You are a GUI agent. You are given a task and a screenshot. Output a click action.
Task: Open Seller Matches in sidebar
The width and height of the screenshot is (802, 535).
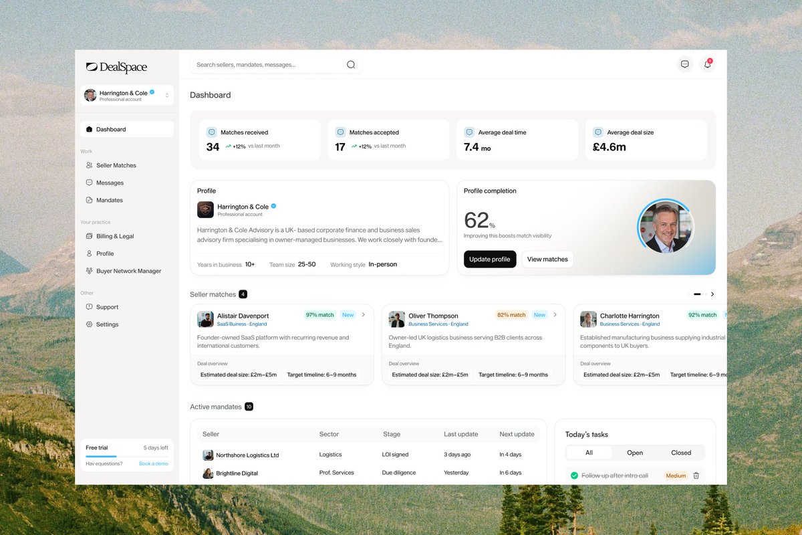pos(127,165)
